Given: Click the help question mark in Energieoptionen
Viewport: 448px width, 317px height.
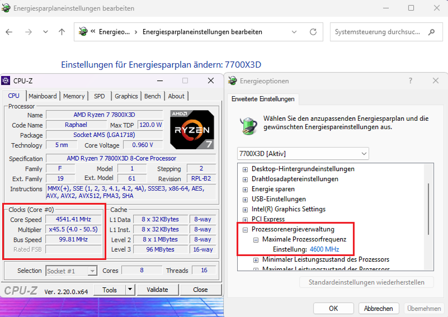Looking at the screenshot, I should click(x=411, y=81).
